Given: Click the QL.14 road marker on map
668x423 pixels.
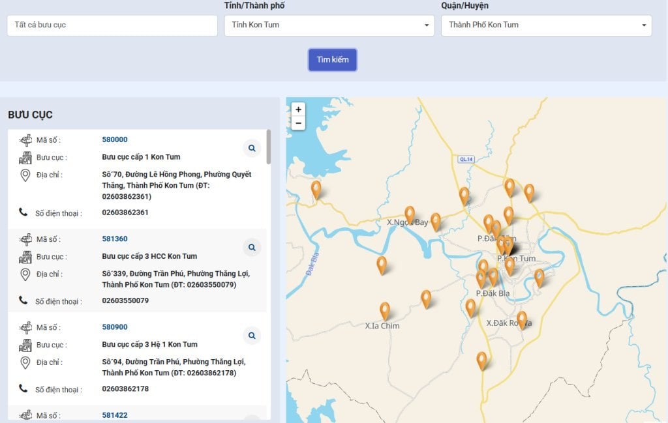Looking at the screenshot, I should coord(465,158).
